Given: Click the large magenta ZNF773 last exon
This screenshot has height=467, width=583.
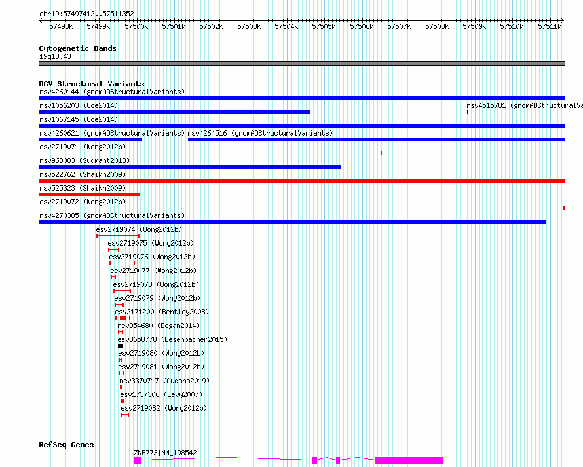Looking at the screenshot, I should click(409, 460).
